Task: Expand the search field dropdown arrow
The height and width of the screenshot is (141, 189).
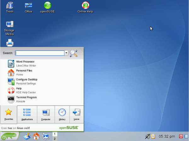Action: click(x=66, y=53)
